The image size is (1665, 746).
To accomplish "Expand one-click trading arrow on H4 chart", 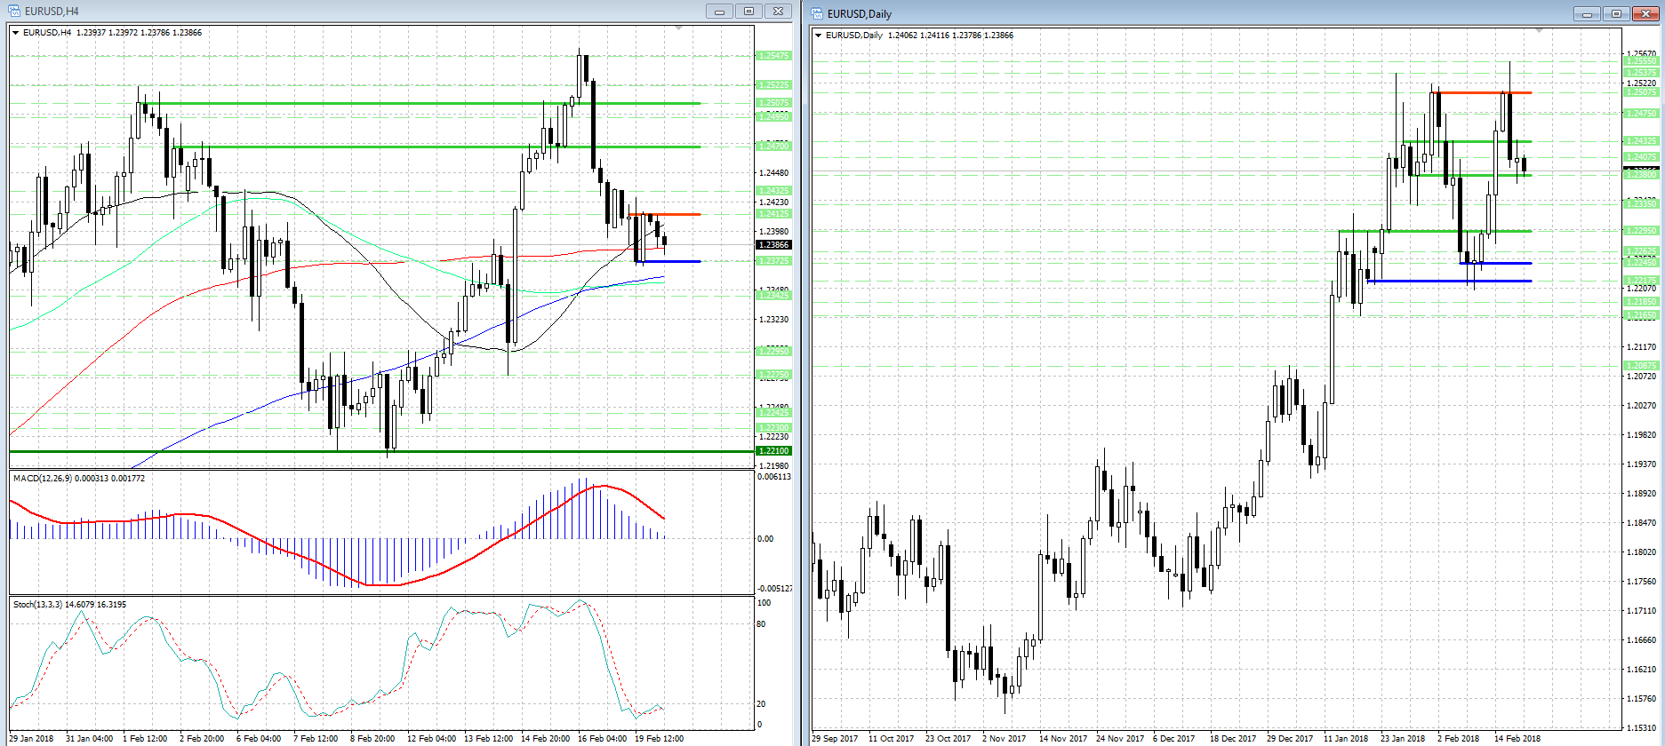I will [16, 33].
